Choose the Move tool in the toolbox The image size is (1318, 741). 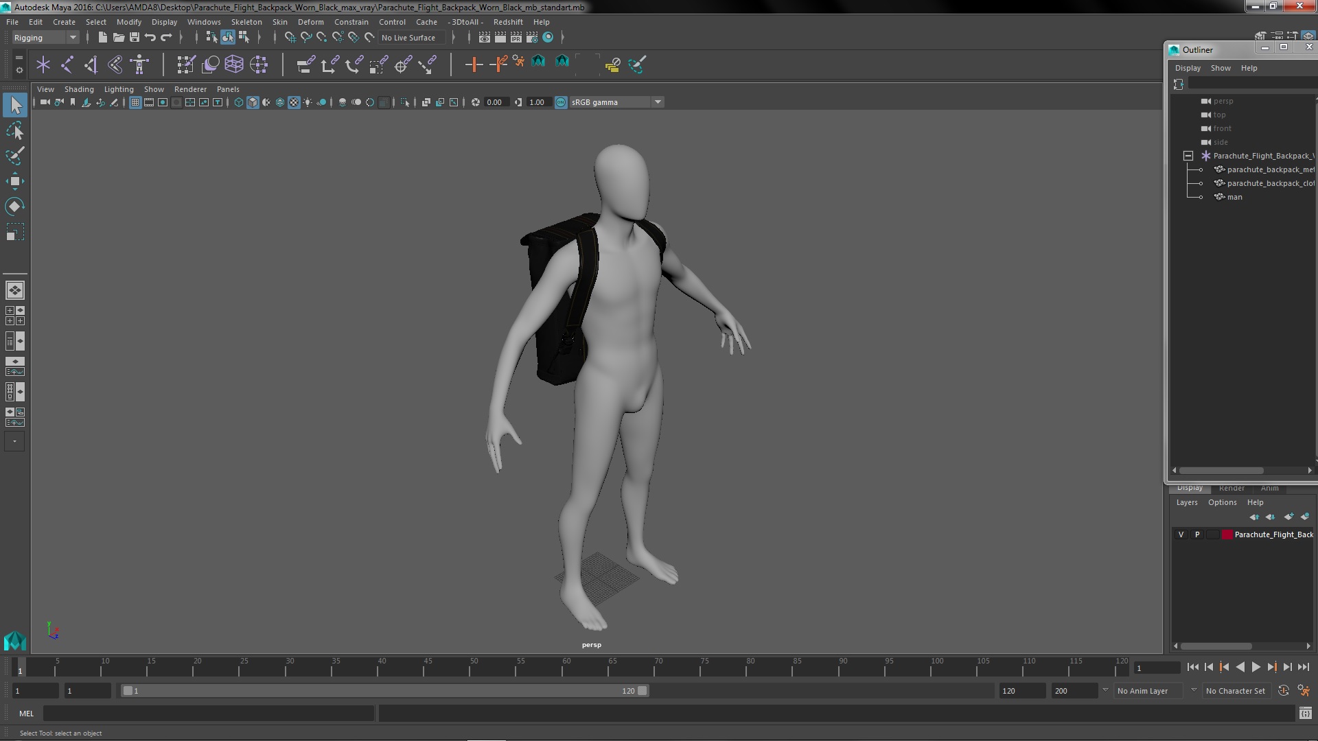click(15, 181)
